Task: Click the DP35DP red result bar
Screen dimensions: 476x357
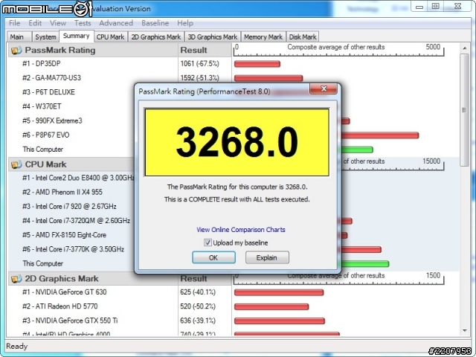Action: pos(257,64)
